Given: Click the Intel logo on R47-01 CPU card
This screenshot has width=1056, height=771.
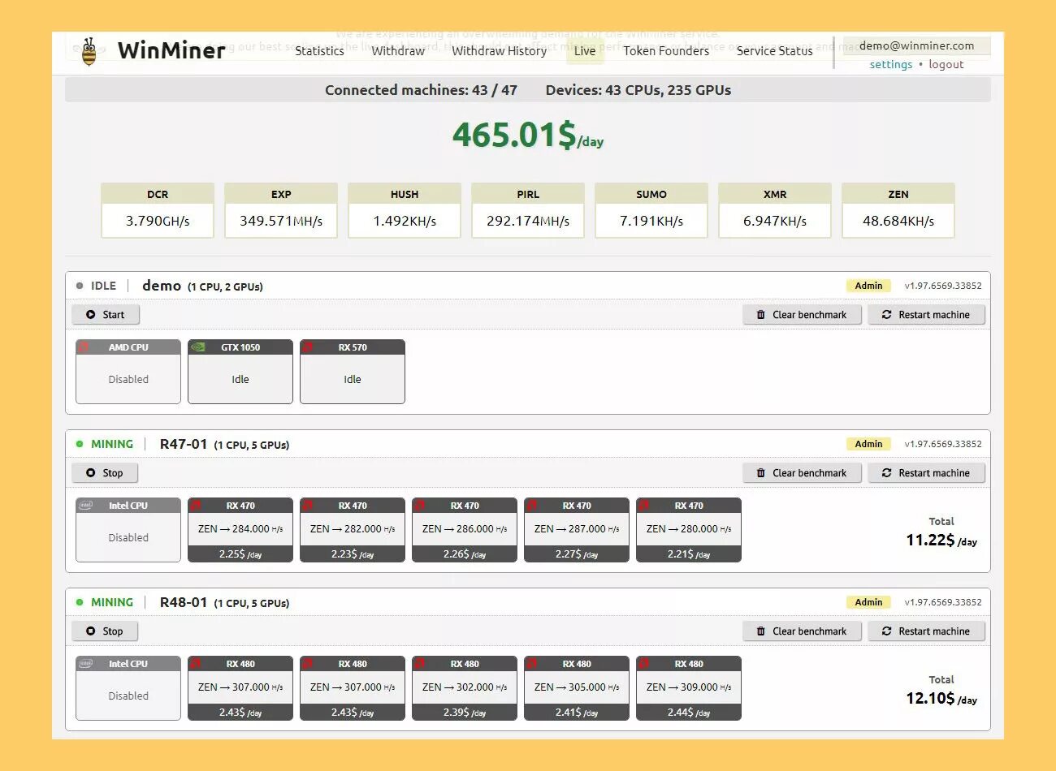Looking at the screenshot, I should 84,505.
